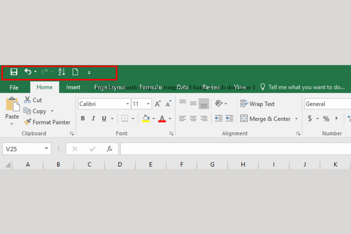Click the Redo arrow icon
351x234 pixels.
(x=45, y=72)
